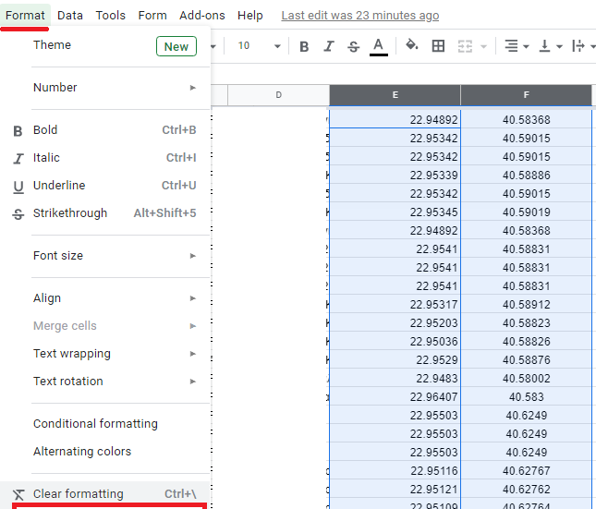596x509 pixels.
Task: Select cell with value 22.95345
Action: [x=395, y=212]
